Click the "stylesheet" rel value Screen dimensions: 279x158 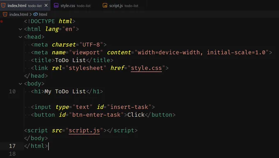coord(86,68)
